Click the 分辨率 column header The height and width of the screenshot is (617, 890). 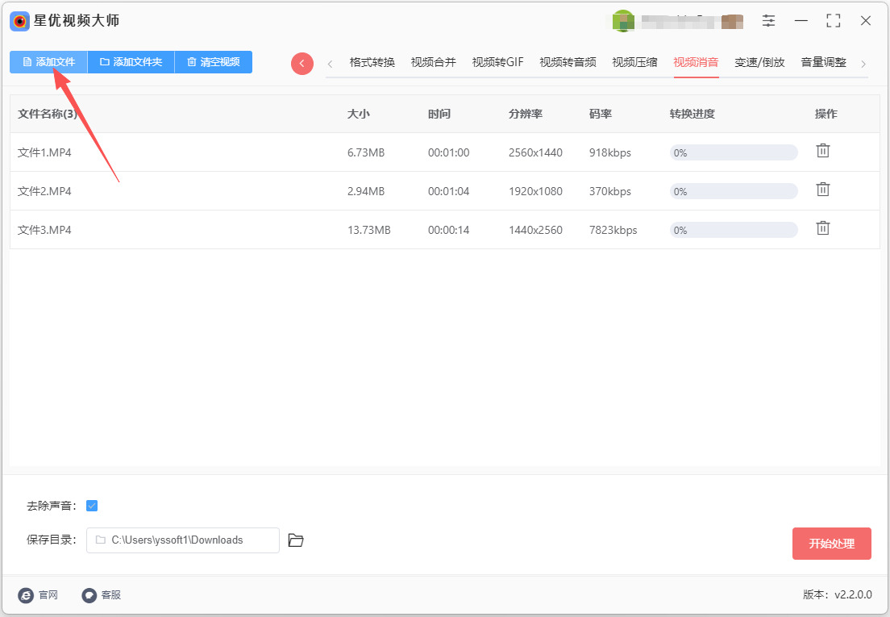[x=526, y=114]
